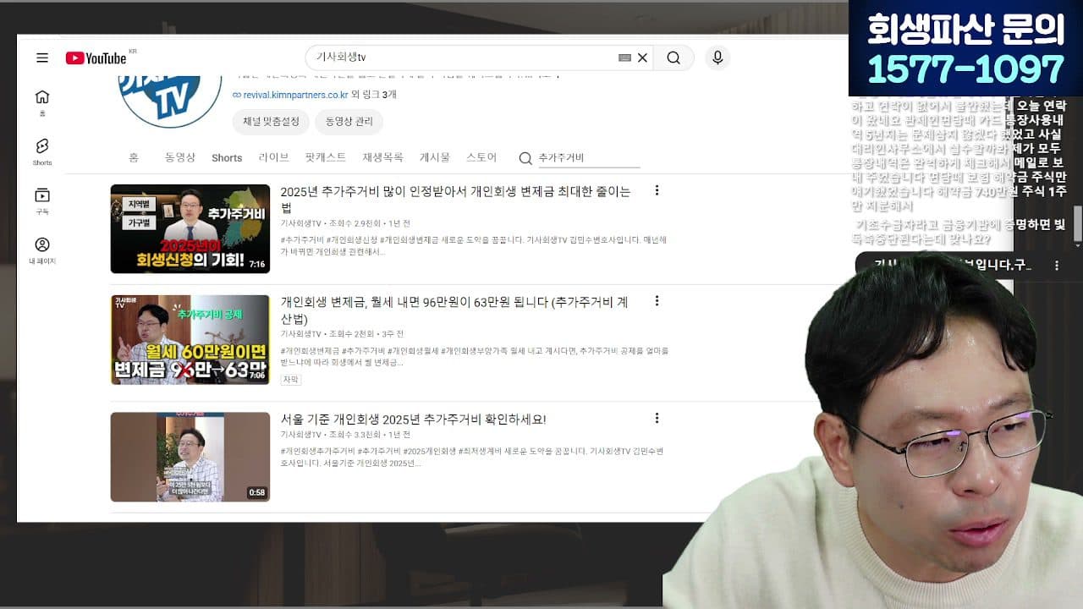Click the 동영상 관리 button
1083x609 pixels.
click(x=349, y=122)
